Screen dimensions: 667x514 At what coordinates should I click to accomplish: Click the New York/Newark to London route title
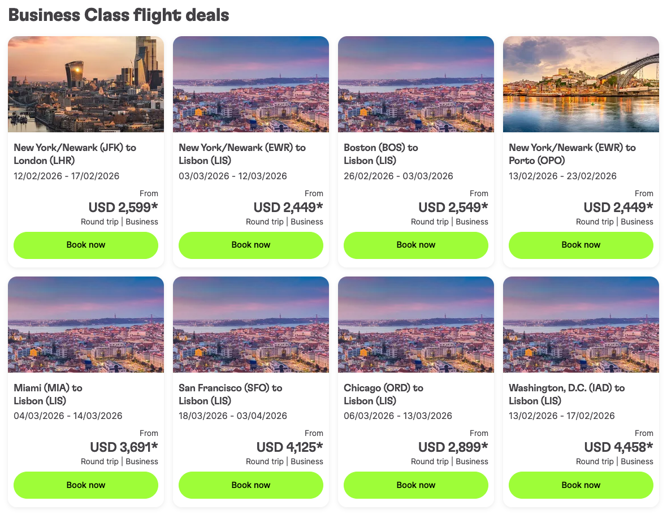point(75,154)
